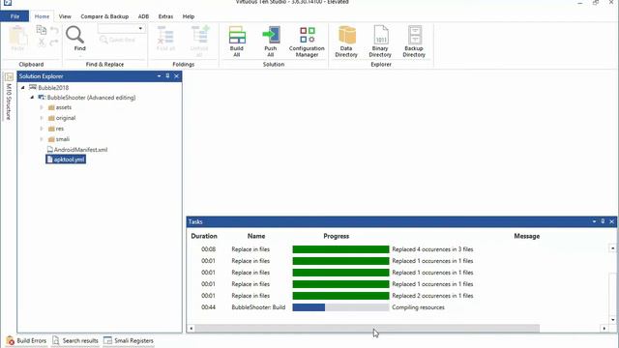Expand the original folder
The height and width of the screenshot is (348, 619).
click(x=42, y=118)
